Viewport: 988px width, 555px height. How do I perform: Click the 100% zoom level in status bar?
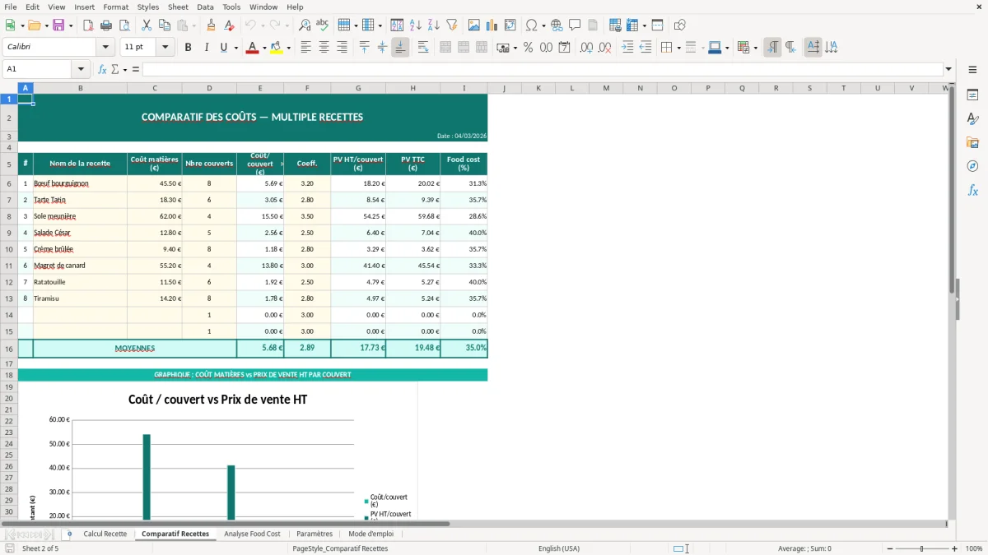click(974, 548)
